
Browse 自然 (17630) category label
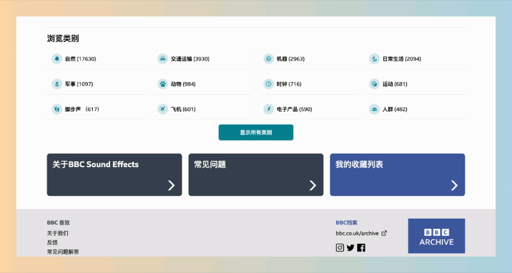(x=81, y=59)
